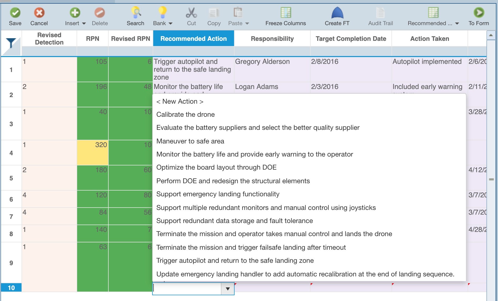This screenshot has height=301, width=498.
Task: Click the Revised RPN column header
Action: [x=131, y=38]
